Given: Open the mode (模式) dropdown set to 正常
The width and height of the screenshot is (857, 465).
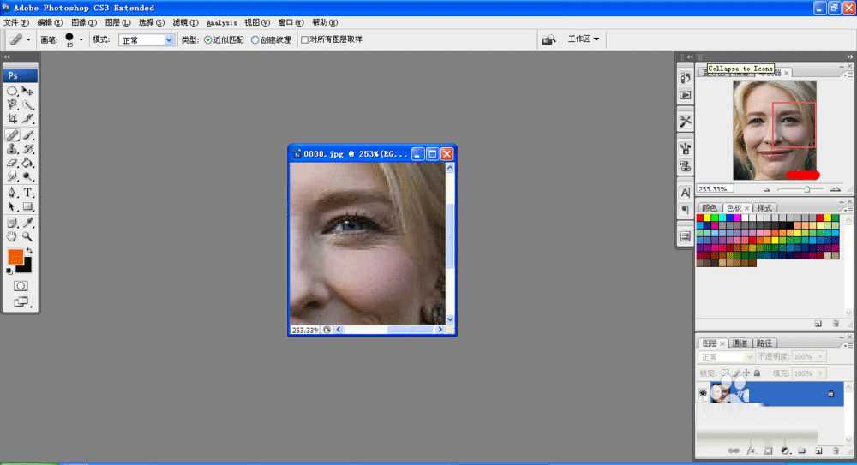Looking at the screenshot, I should [x=147, y=40].
